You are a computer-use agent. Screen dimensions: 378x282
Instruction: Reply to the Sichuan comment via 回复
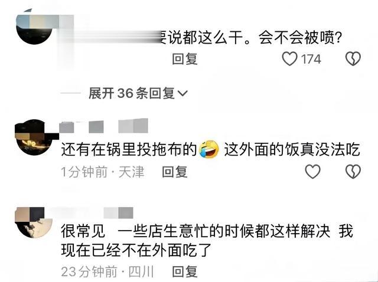(x=185, y=272)
